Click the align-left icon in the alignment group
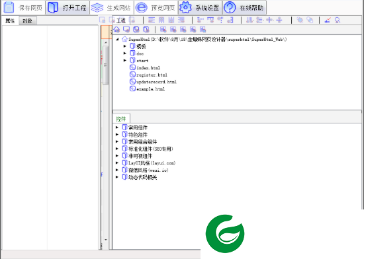Viewport: 366px width, 259px height. click(x=152, y=20)
